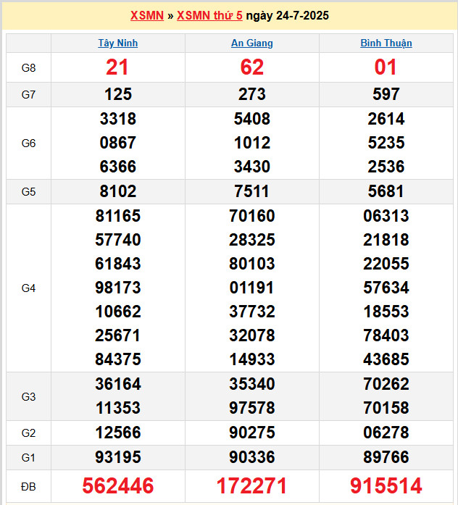This screenshot has height=505, width=458.
Task: Click the G3 number 35340
Action: click(252, 384)
